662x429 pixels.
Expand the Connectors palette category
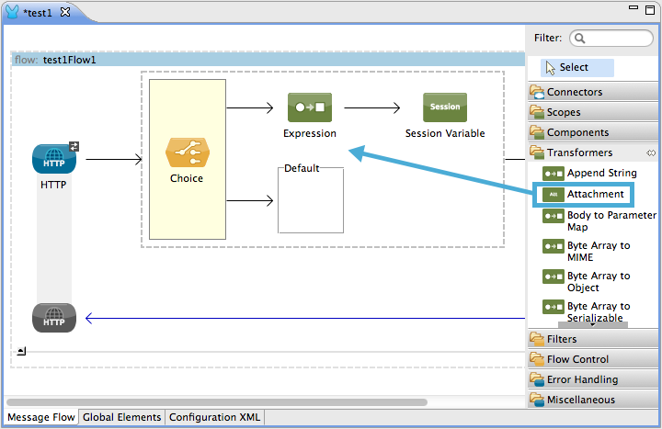tap(575, 92)
